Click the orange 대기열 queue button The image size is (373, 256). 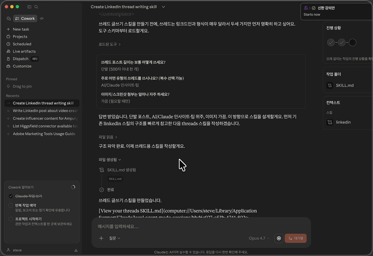tap(296, 238)
